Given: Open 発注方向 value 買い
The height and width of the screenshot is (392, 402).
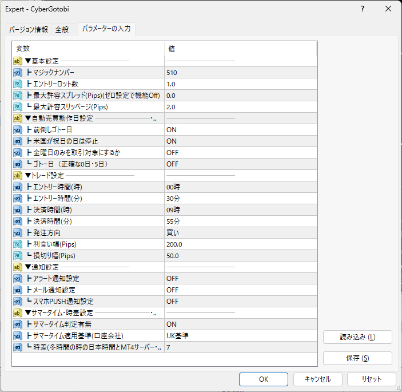Looking at the screenshot, I should pyautogui.click(x=241, y=233).
